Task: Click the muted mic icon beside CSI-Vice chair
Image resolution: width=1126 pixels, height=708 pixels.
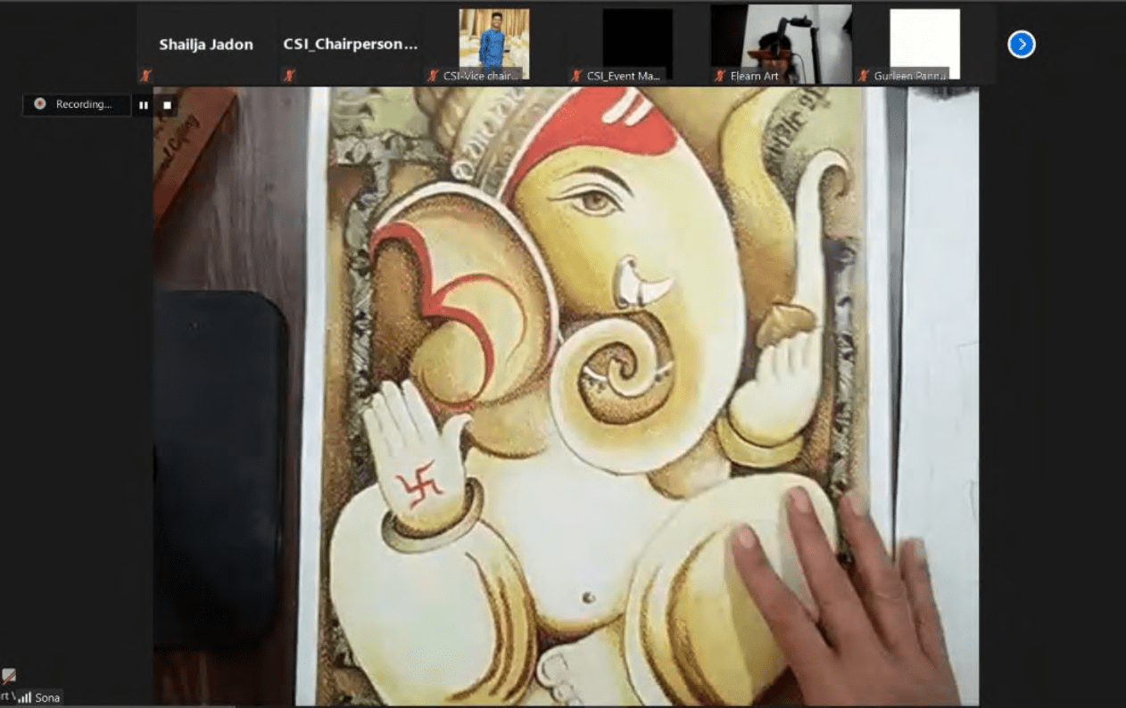Action: pos(434,76)
